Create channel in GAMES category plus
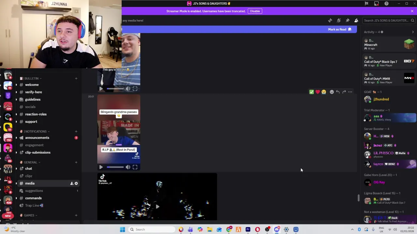This screenshot has width=417, height=234. pos(76,215)
